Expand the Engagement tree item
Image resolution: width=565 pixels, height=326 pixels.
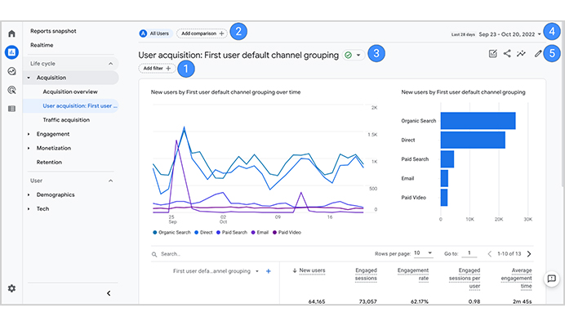[29, 134]
